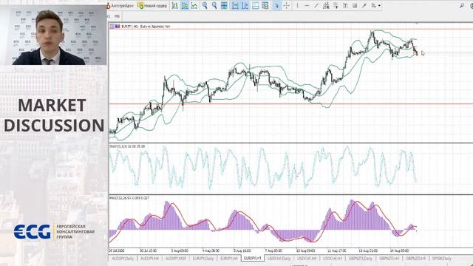Choose the trendline drawing tool

(316, 5)
